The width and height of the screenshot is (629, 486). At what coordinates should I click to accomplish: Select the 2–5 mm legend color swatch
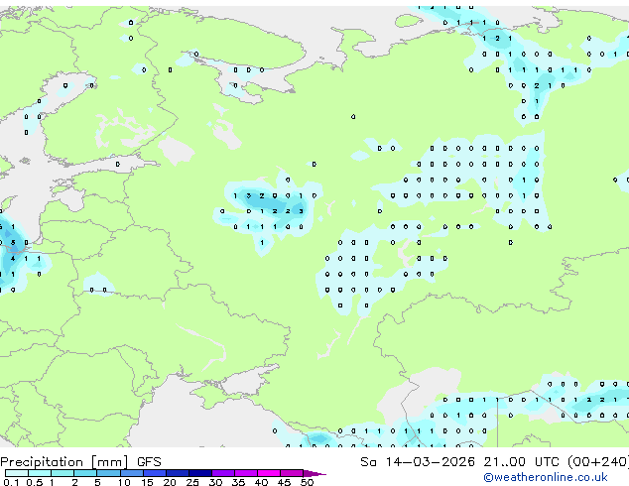[85, 473]
